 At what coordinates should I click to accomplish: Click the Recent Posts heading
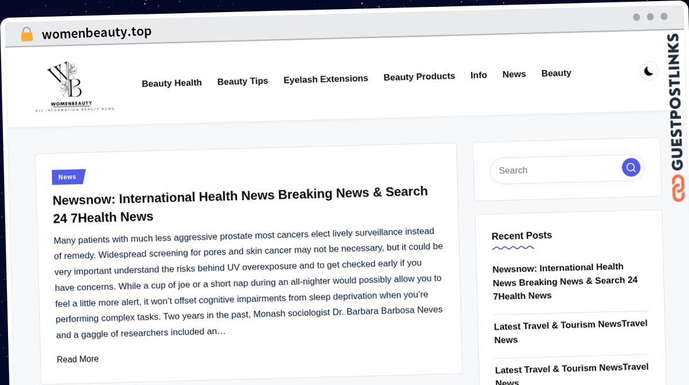[521, 236]
